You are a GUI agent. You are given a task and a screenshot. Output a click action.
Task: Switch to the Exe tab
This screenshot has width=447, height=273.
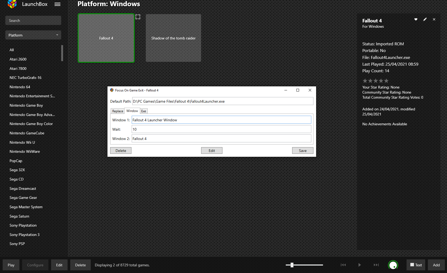[x=144, y=111]
